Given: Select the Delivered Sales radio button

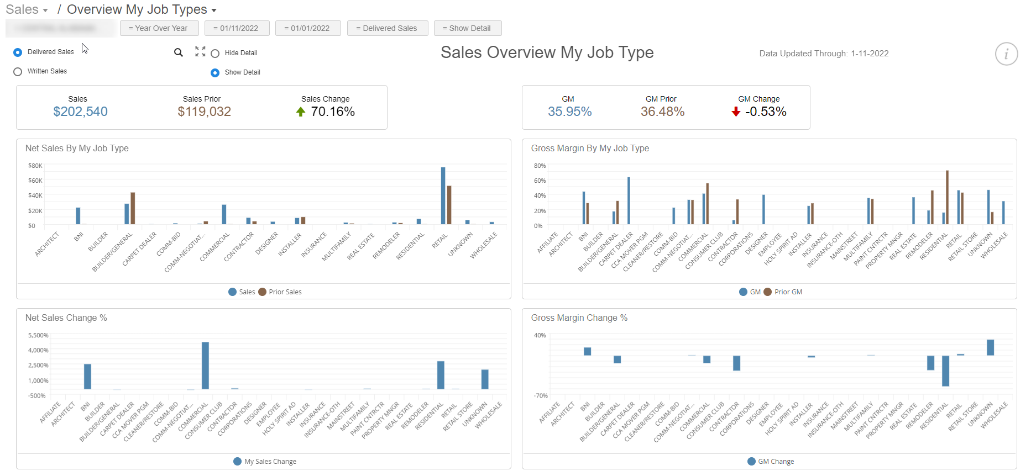Looking at the screenshot, I should tap(18, 52).
